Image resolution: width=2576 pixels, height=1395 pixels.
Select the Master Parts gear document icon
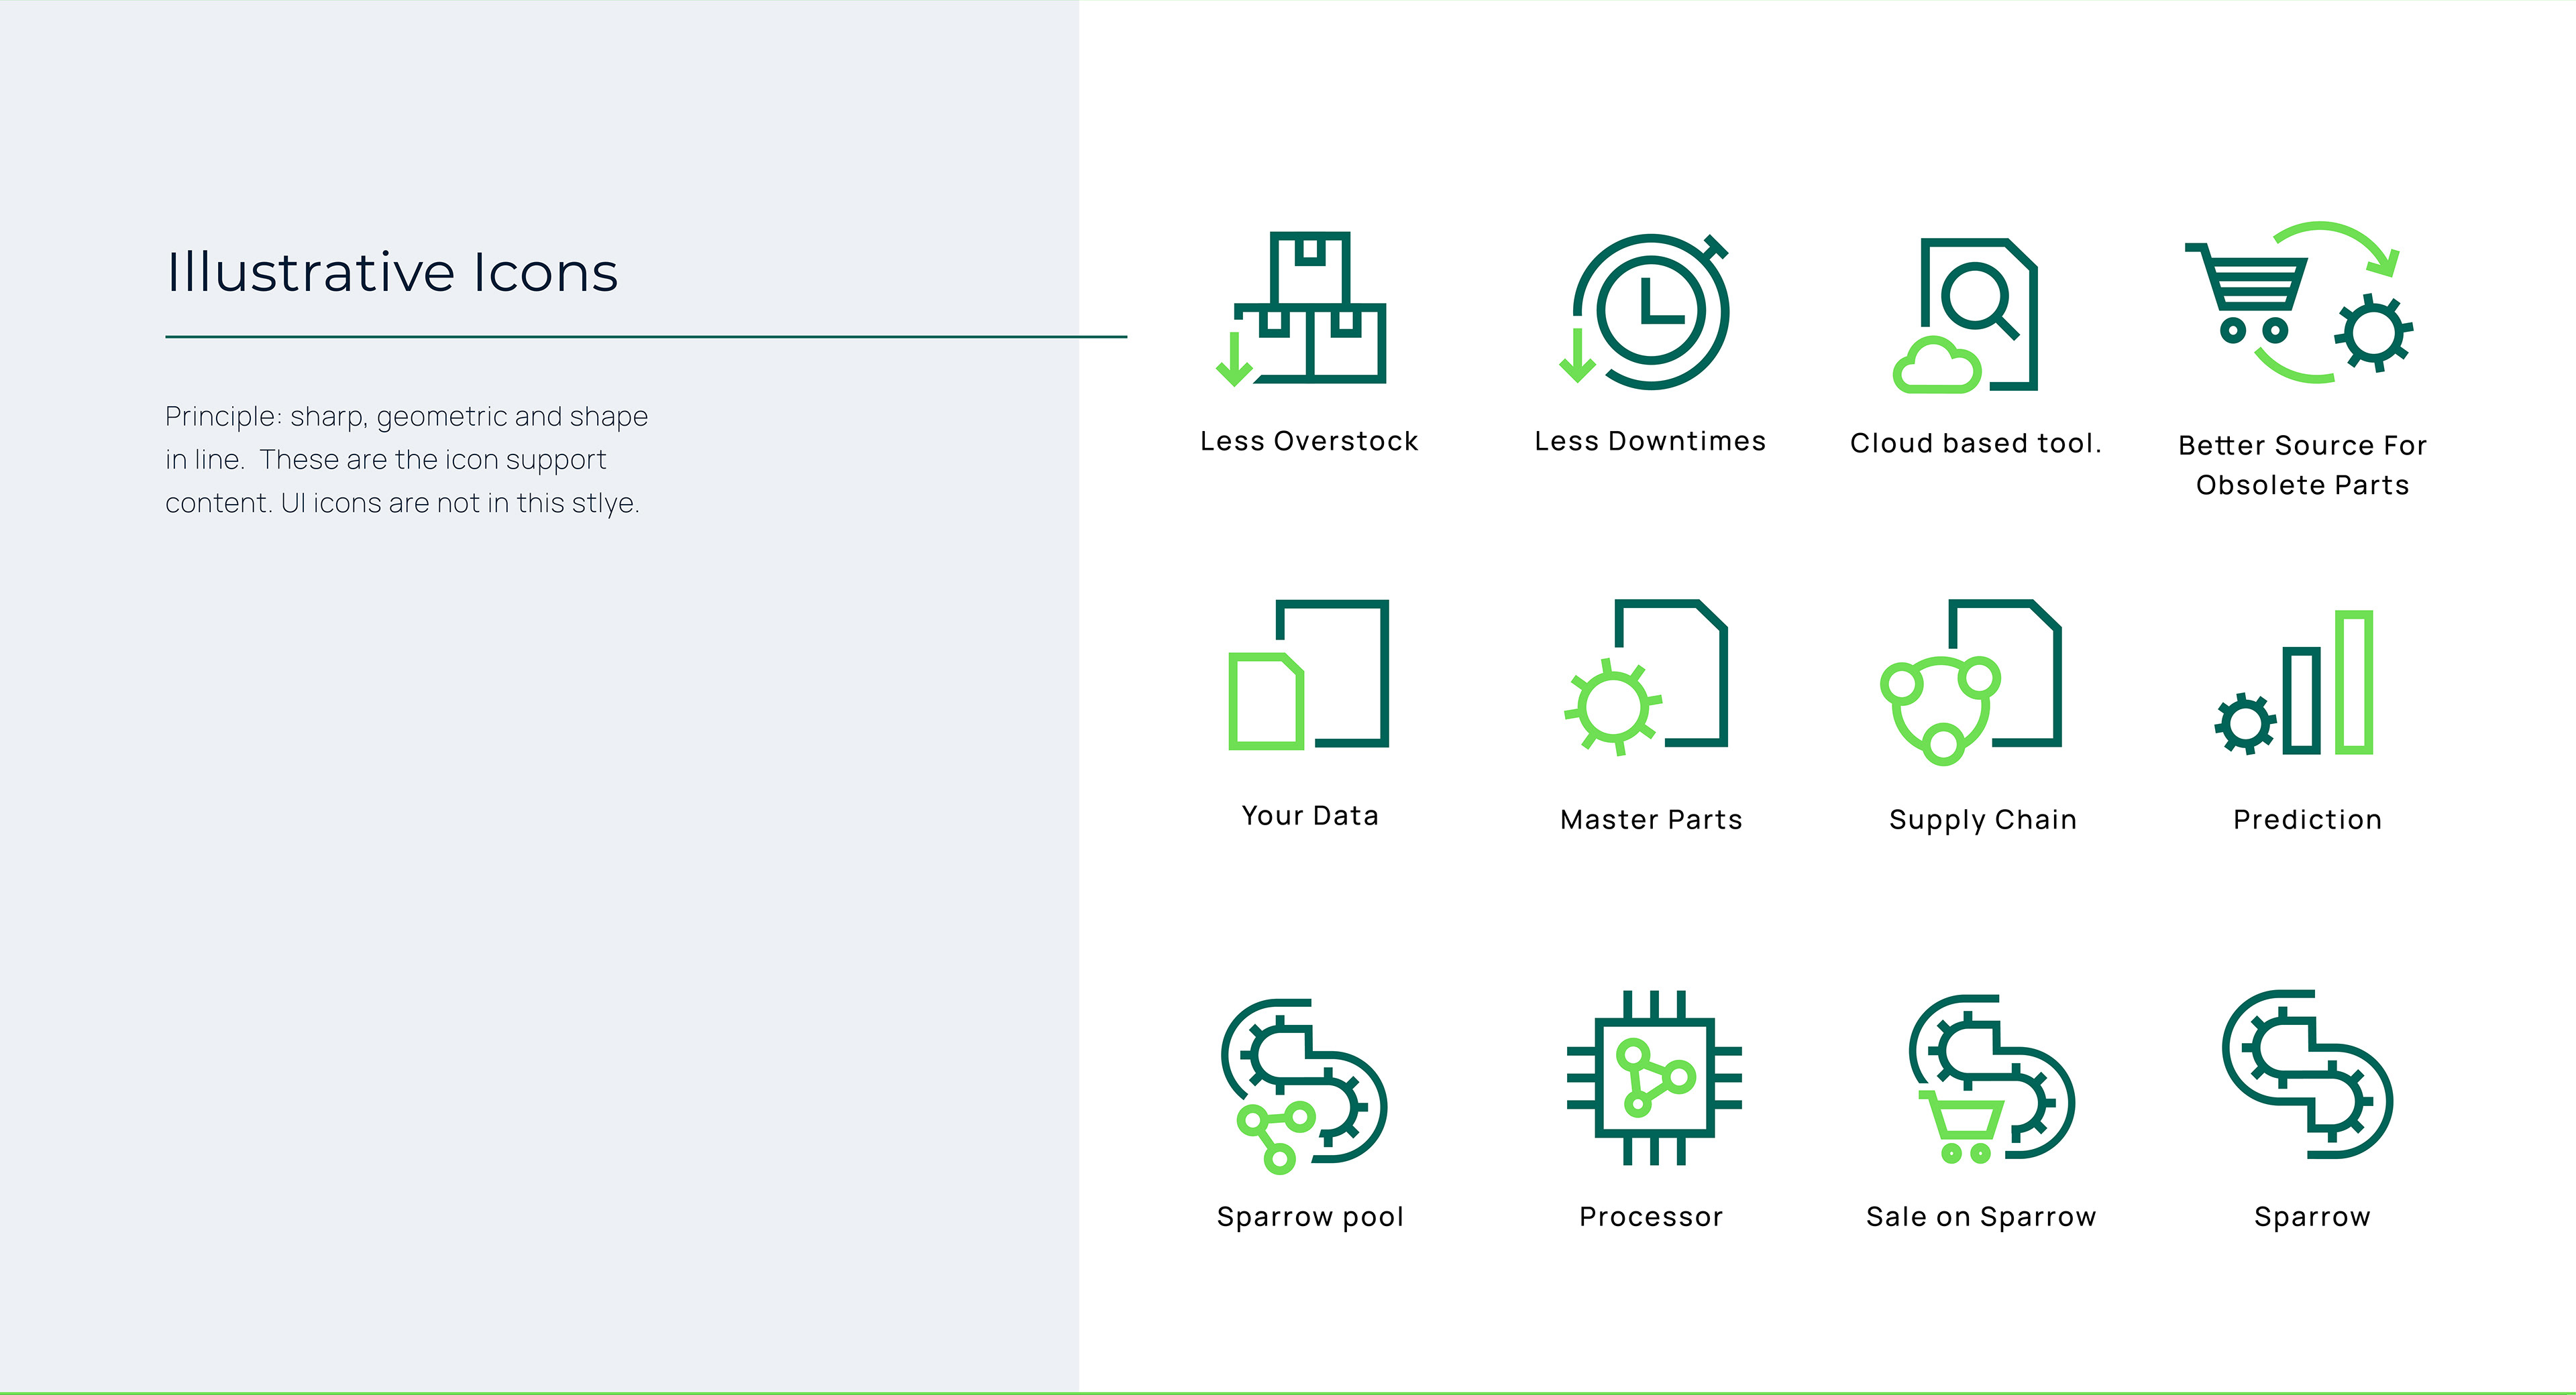click(x=1646, y=678)
